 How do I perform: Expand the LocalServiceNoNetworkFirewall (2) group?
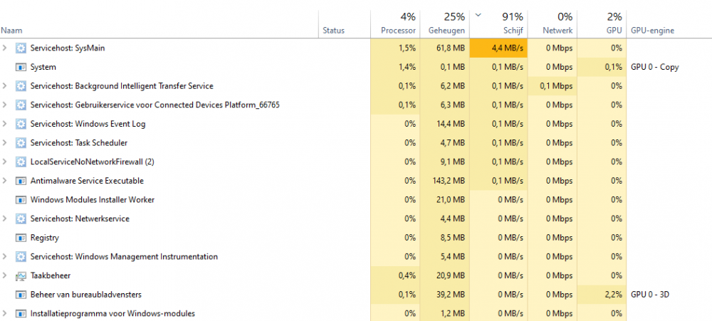tap(5, 162)
